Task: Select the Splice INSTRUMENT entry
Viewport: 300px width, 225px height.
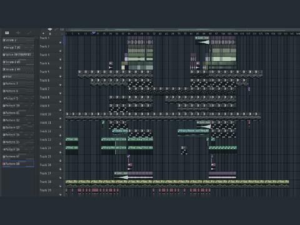Action: [18, 54]
